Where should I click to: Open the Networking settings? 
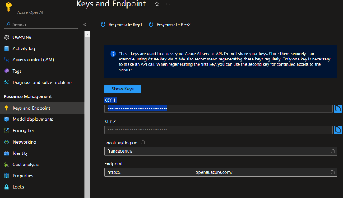24,142
